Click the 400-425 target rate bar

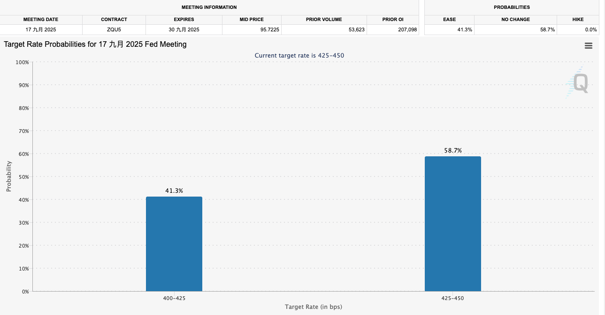coord(174,244)
